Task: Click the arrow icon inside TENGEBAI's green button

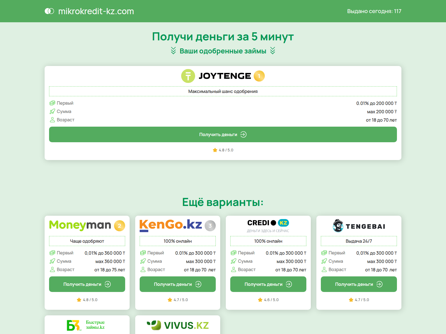Action: coord(380,284)
